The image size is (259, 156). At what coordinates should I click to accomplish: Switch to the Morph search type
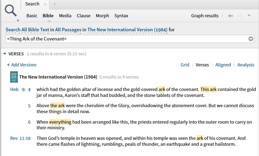pos(102,16)
